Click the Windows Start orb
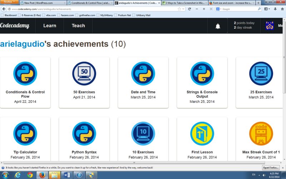The width and height of the screenshot is (286, 179). pos(5,175)
